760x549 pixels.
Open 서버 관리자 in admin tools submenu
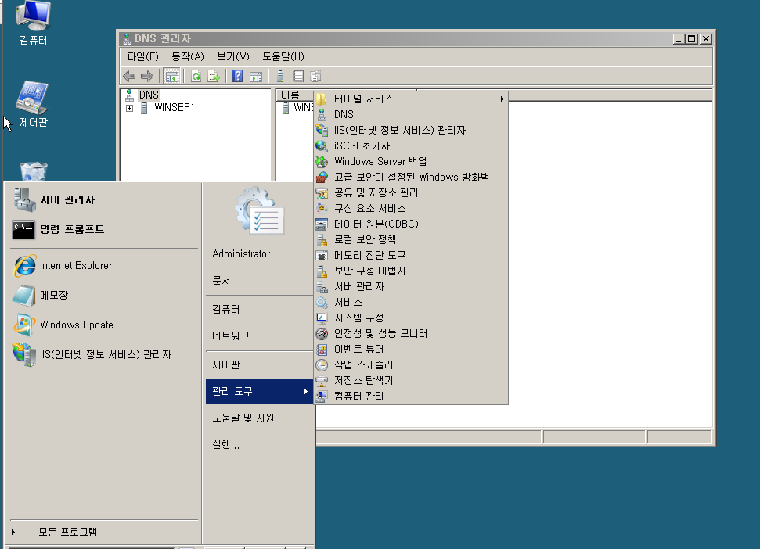click(411, 286)
